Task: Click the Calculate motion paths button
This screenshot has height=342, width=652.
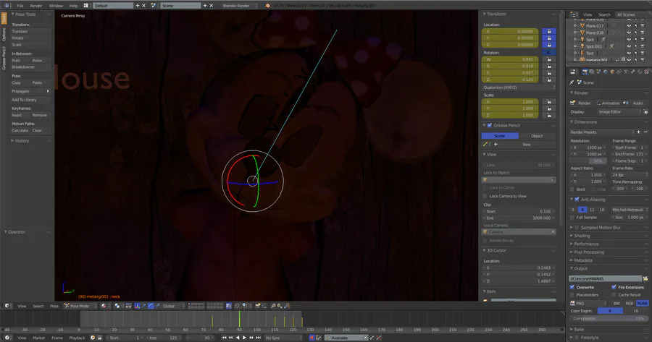Action: tap(20, 130)
